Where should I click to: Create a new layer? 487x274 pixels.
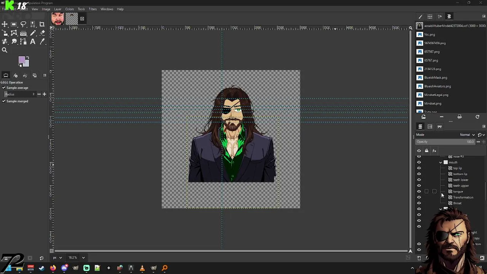click(x=419, y=258)
